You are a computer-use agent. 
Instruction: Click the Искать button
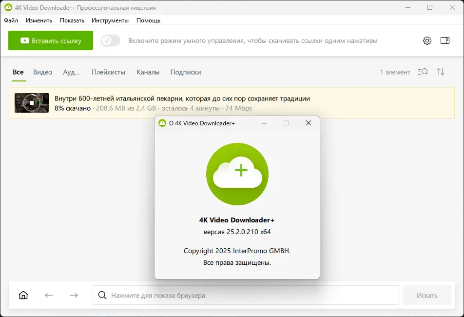pyautogui.click(x=427, y=295)
